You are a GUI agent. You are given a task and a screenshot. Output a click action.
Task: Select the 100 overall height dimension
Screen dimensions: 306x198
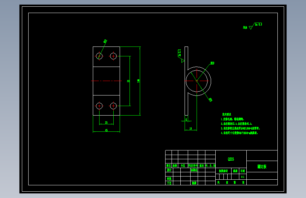click(138, 81)
